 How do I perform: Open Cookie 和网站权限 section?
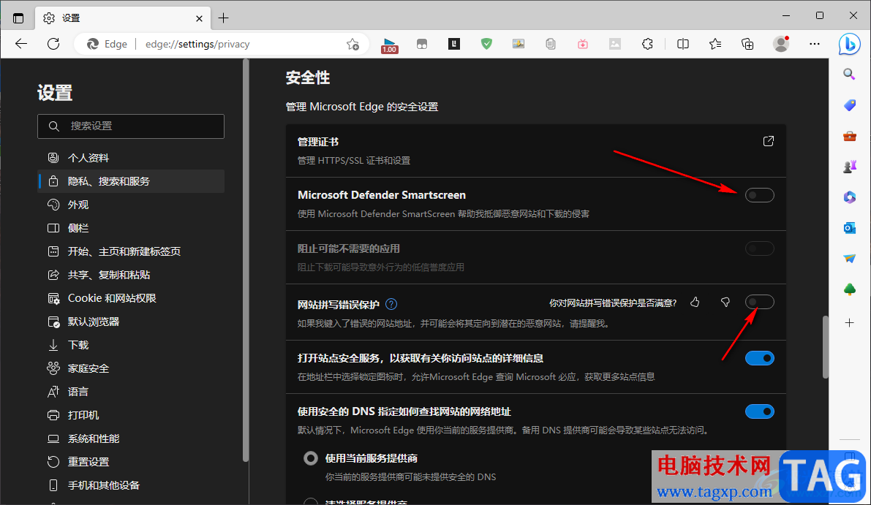click(x=131, y=299)
